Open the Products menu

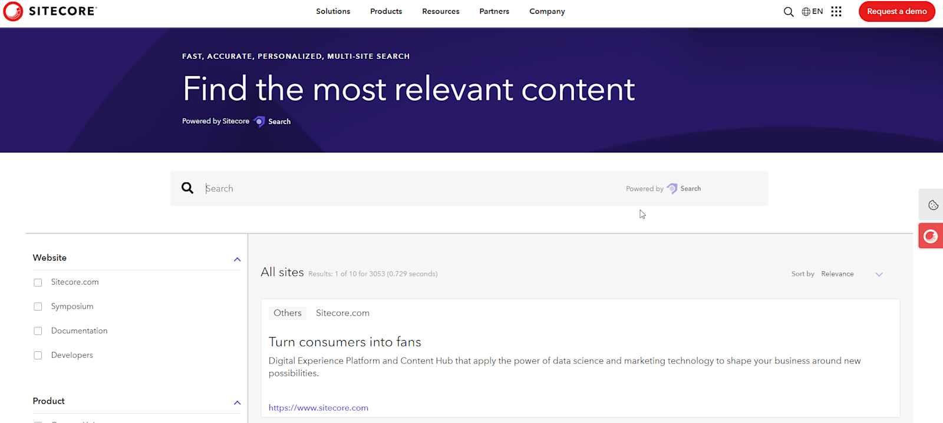386,11
